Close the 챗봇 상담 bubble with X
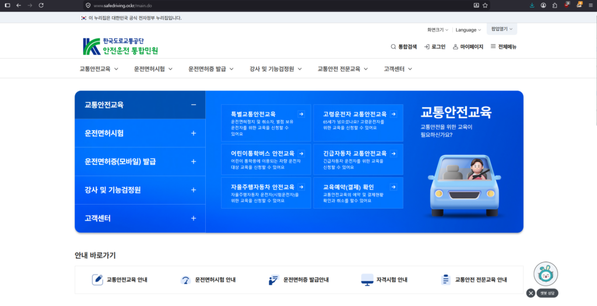This screenshot has width=597, height=306. coord(531,293)
